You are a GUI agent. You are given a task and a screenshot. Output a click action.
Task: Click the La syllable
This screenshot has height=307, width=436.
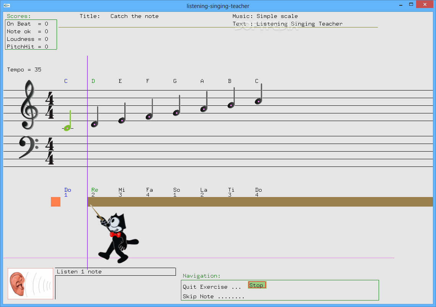pos(204,190)
